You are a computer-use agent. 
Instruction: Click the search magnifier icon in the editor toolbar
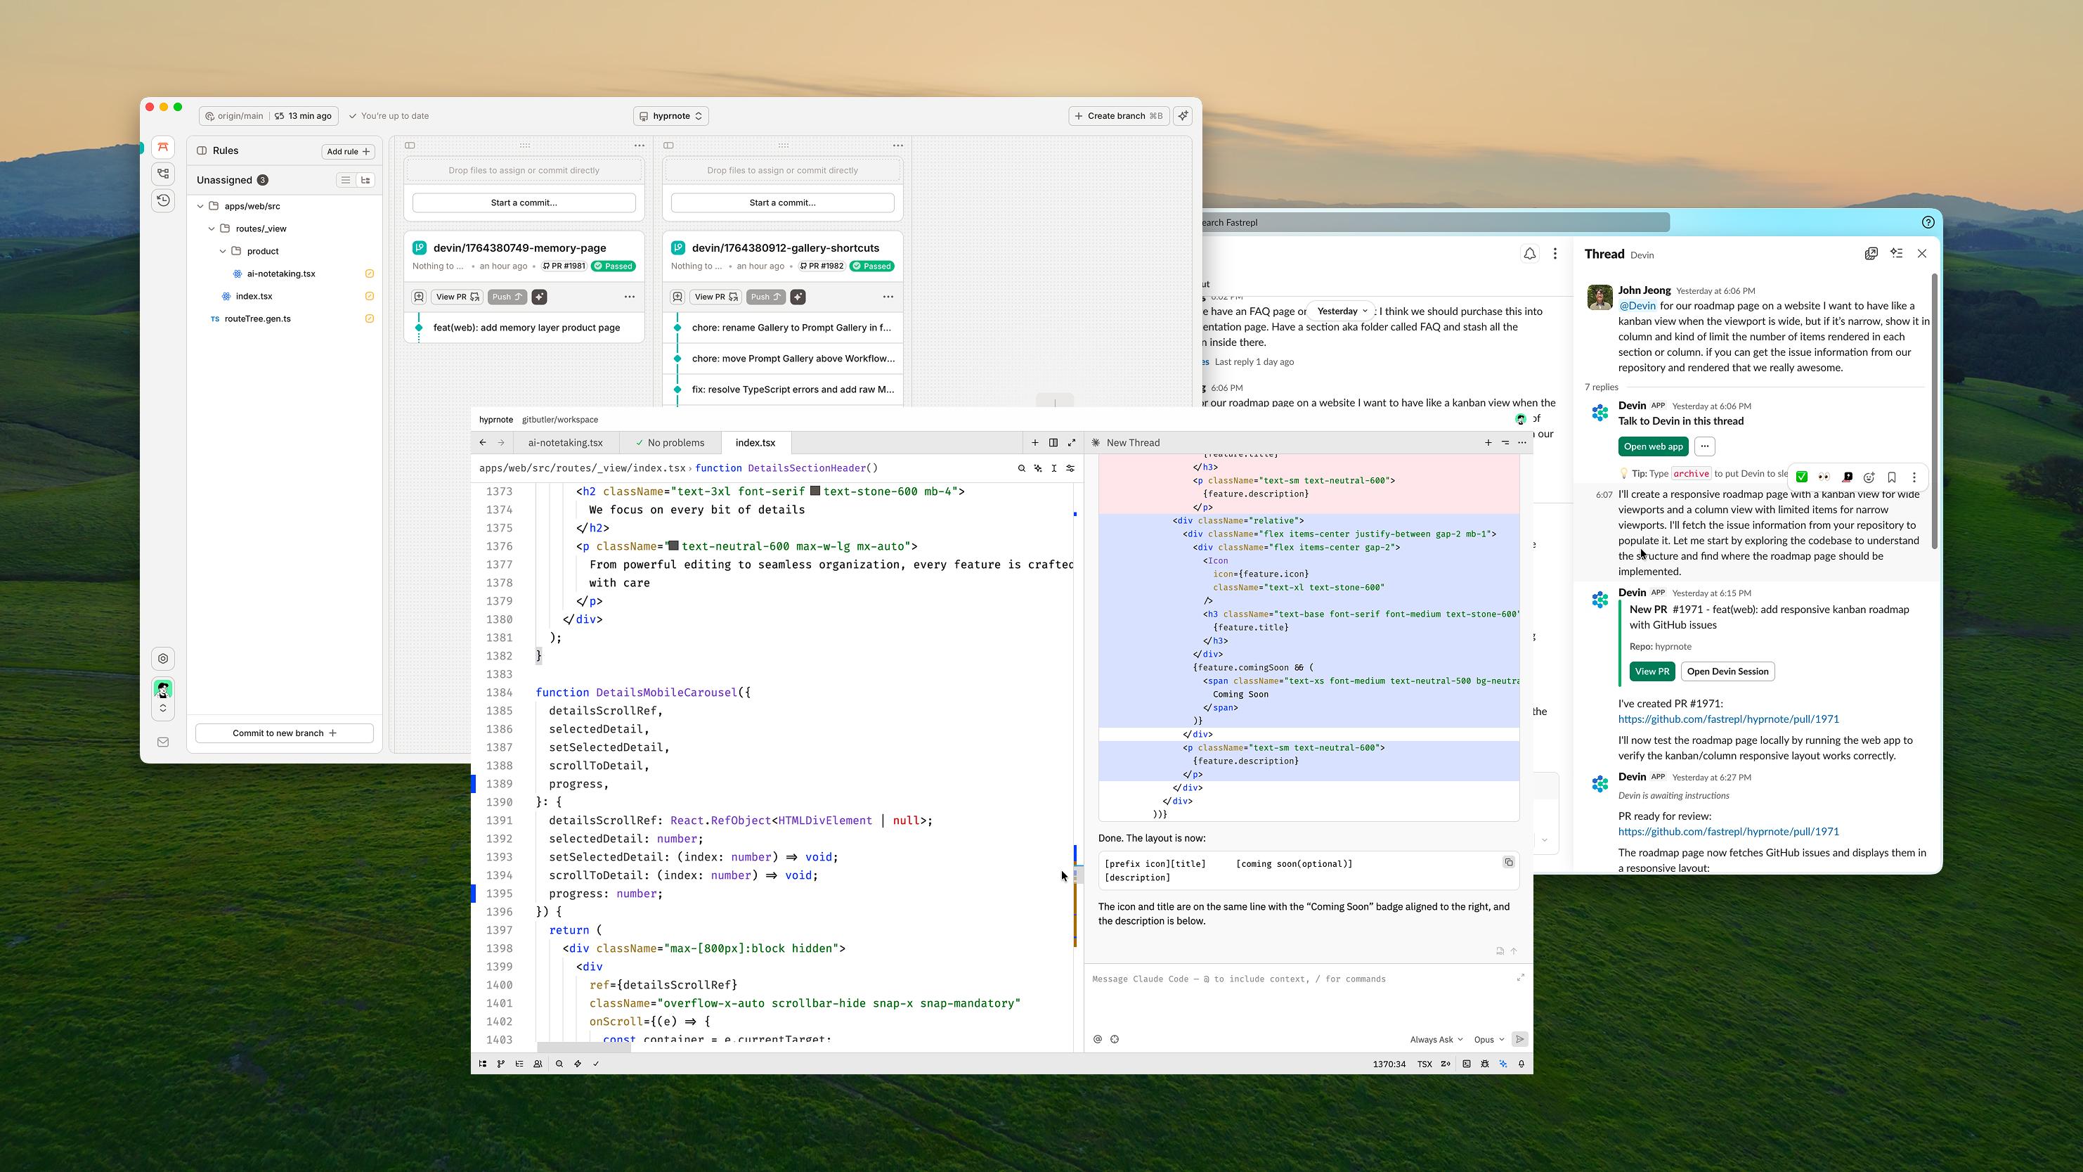[1021, 468]
